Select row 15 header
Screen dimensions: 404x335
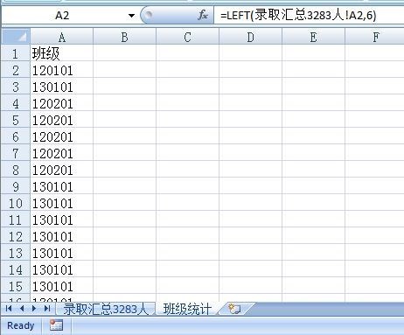click(16, 286)
